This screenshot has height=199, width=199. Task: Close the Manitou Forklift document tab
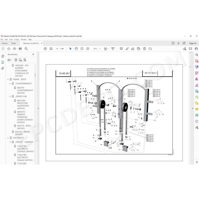(42, 43)
